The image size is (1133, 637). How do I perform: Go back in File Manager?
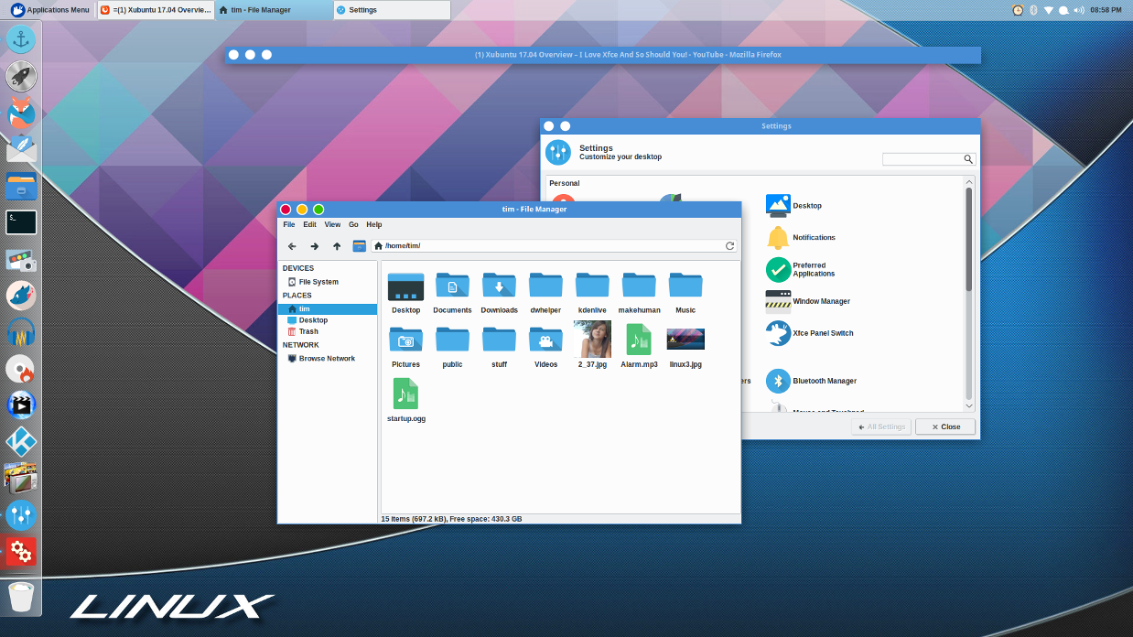(292, 246)
